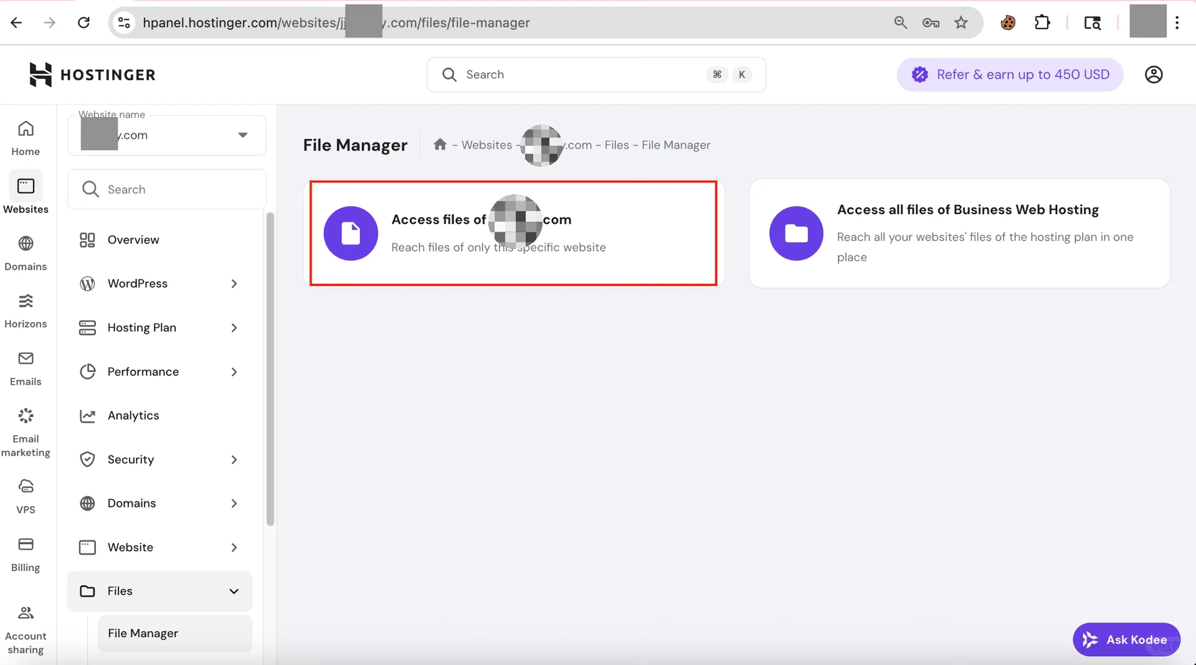
Task: Open the cookie extension icon
Action: click(1008, 23)
